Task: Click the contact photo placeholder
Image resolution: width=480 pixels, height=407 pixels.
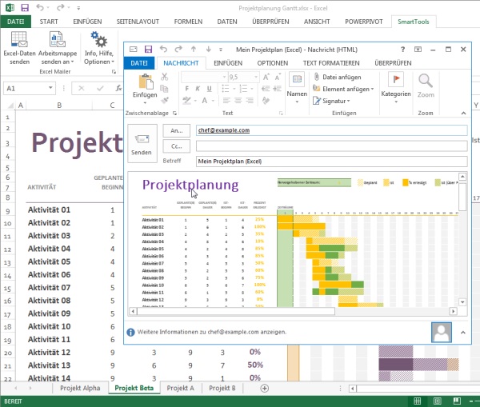Action: click(x=441, y=332)
